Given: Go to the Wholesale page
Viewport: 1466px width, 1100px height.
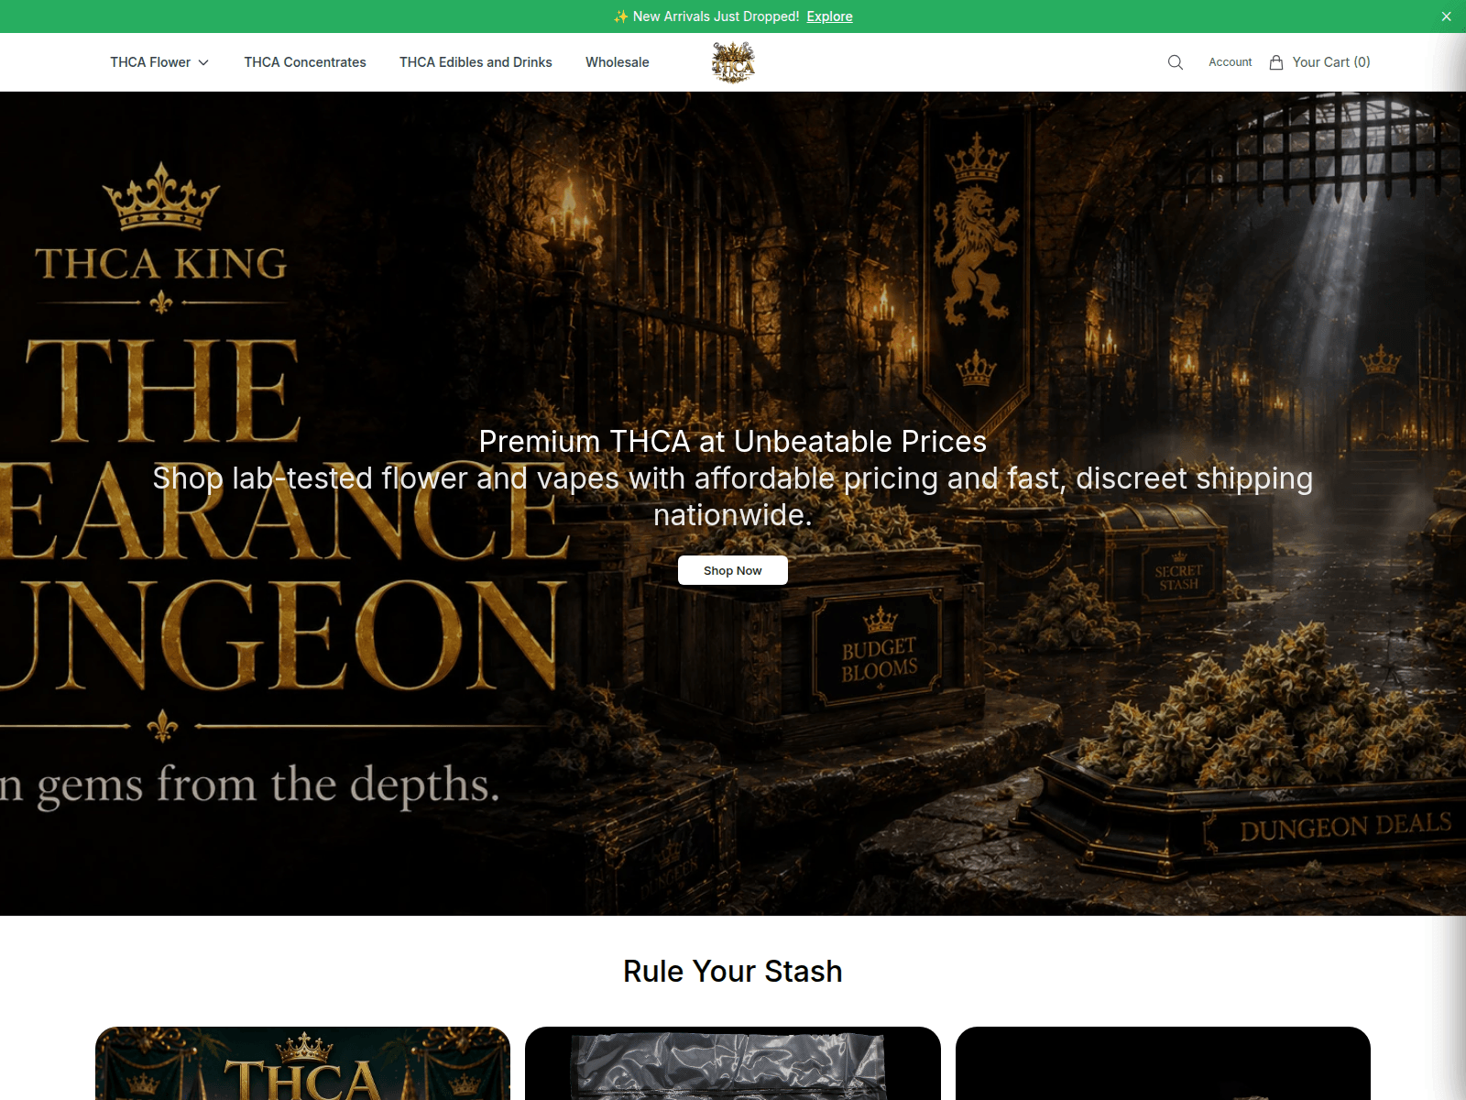Looking at the screenshot, I should click(618, 62).
